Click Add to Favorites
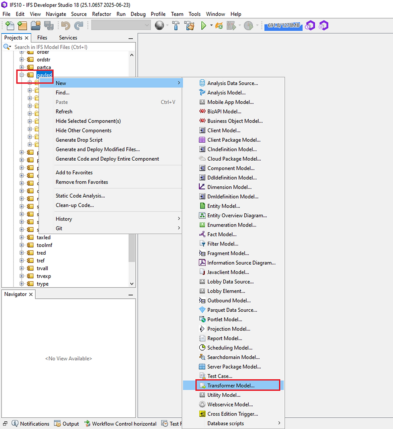This screenshot has height=429, width=393. point(111,173)
